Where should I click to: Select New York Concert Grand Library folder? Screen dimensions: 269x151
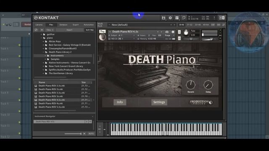[x=66, y=66]
